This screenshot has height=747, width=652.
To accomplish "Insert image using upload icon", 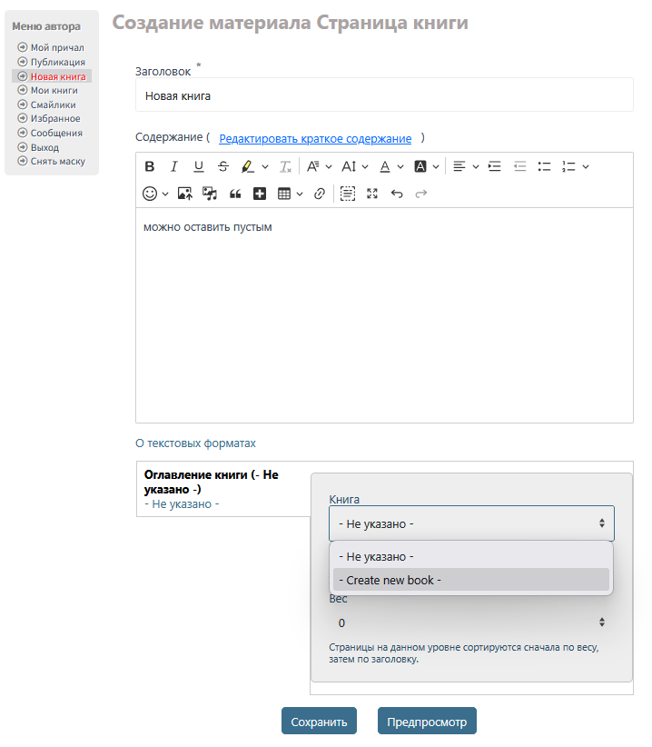I will (x=185, y=194).
